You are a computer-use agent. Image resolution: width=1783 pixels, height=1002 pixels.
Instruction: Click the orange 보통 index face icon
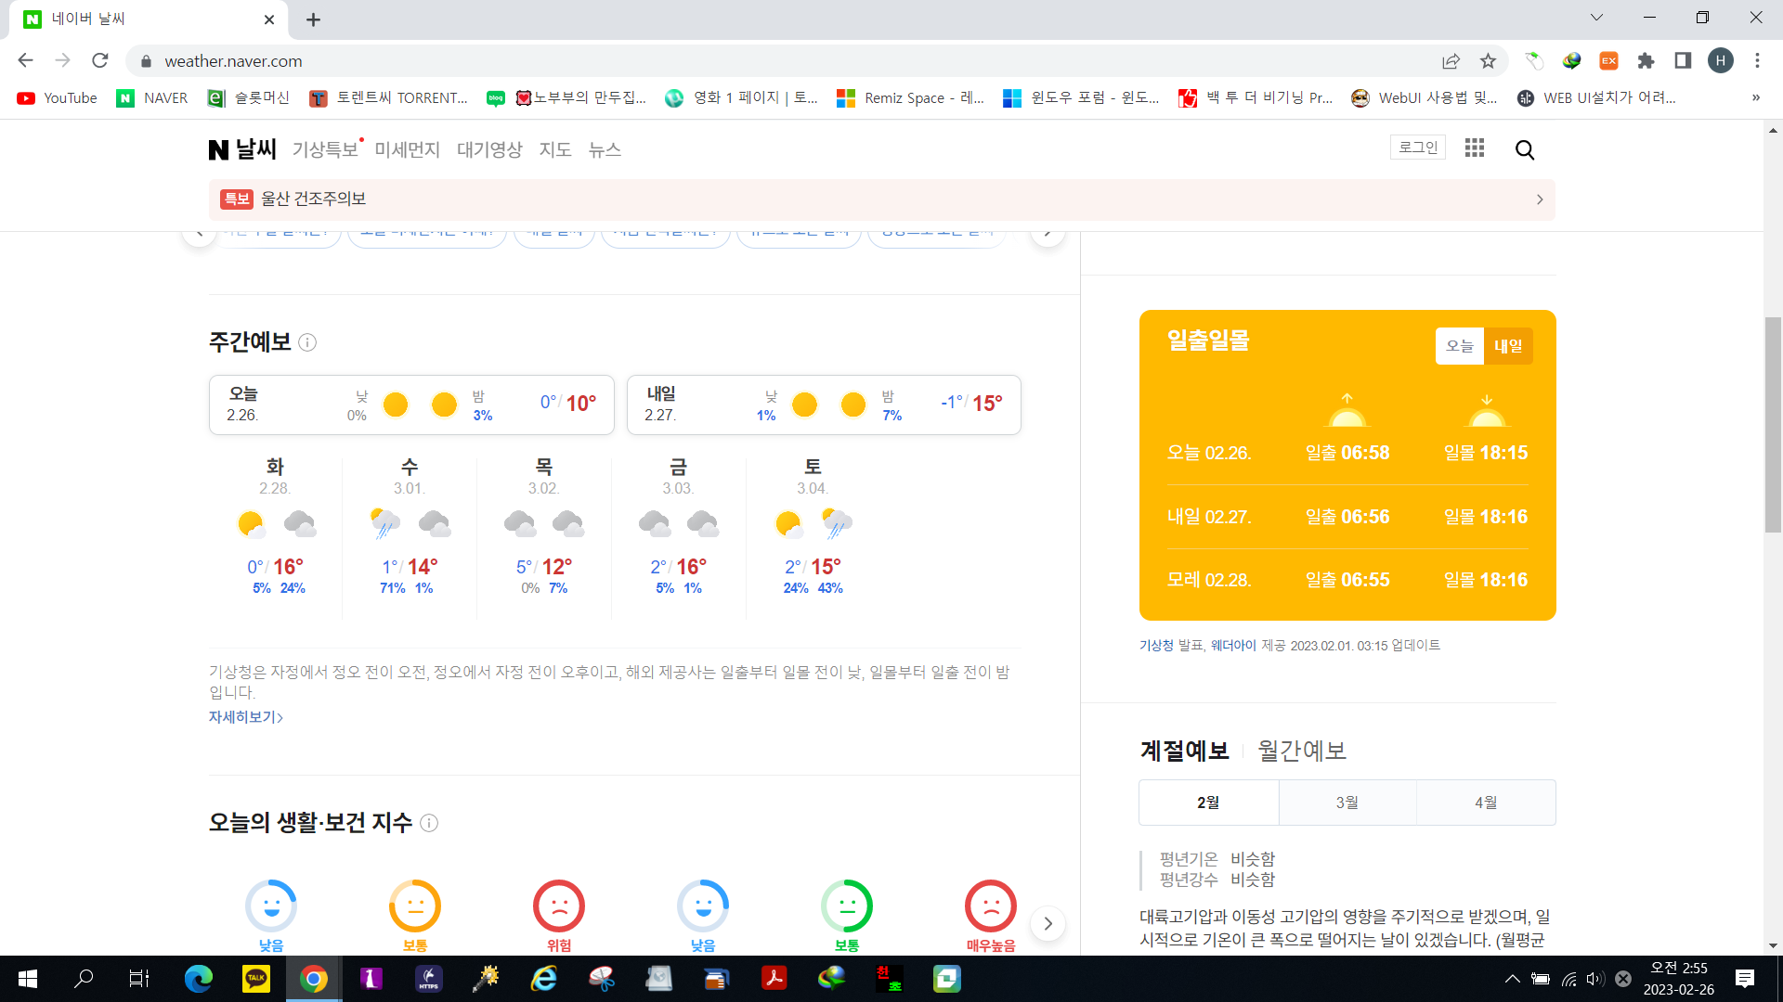tap(415, 906)
